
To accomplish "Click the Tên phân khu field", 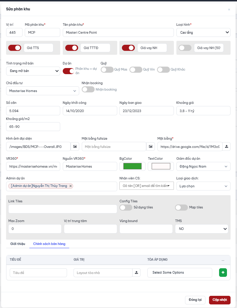I will click(x=118, y=32).
